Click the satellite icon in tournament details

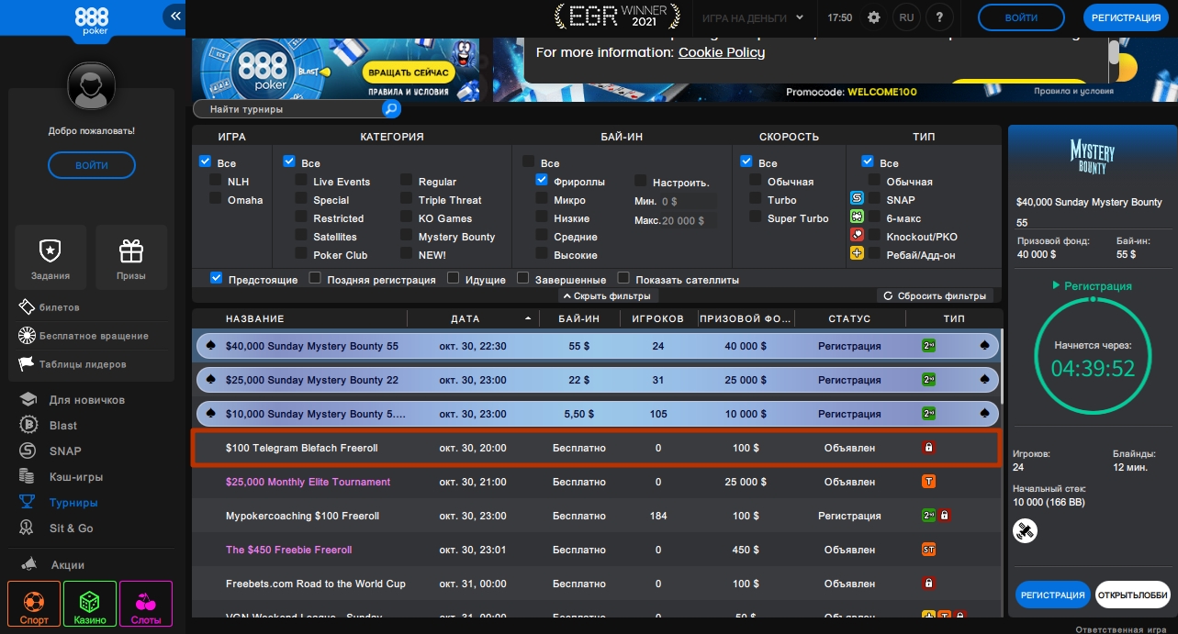click(1025, 530)
